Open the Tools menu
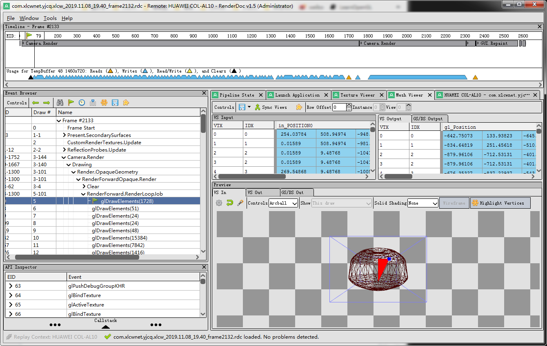This screenshot has width=547, height=346. coord(50,18)
